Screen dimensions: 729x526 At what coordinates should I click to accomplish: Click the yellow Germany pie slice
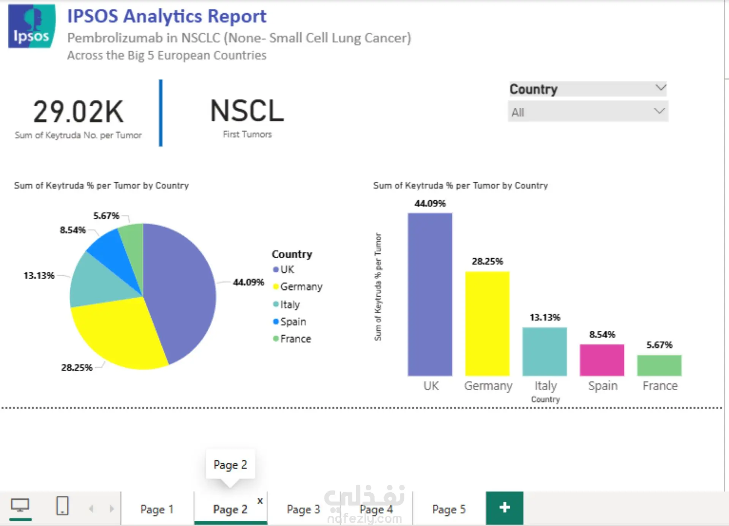114,334
